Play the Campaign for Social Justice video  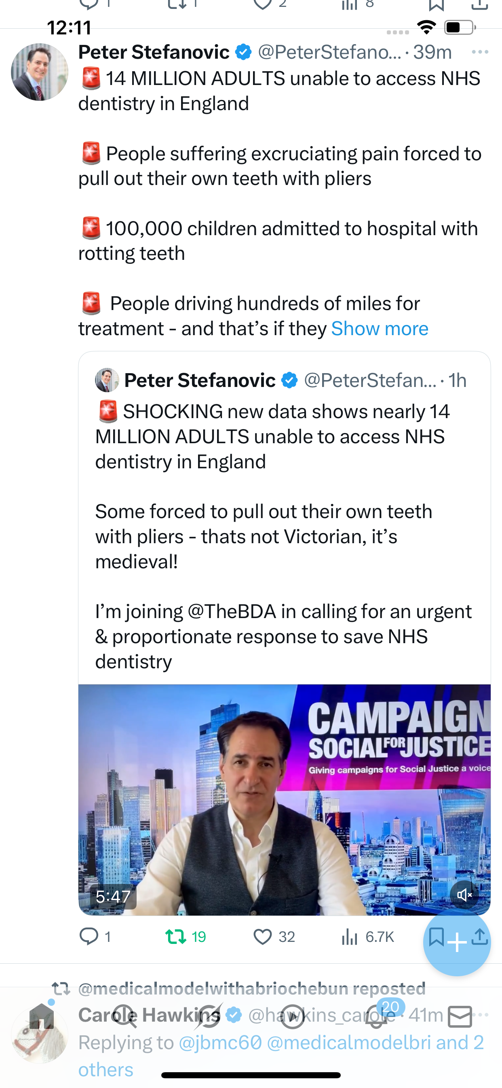[x=284, y=799]
